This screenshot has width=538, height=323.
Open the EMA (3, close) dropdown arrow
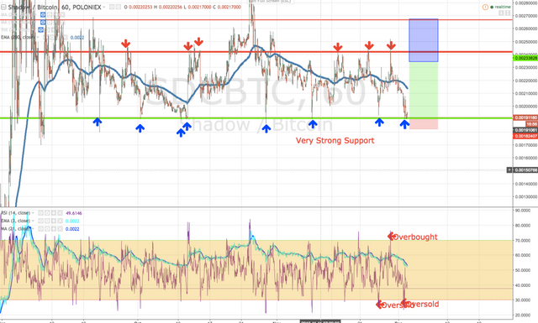click(x=33, y=221)
